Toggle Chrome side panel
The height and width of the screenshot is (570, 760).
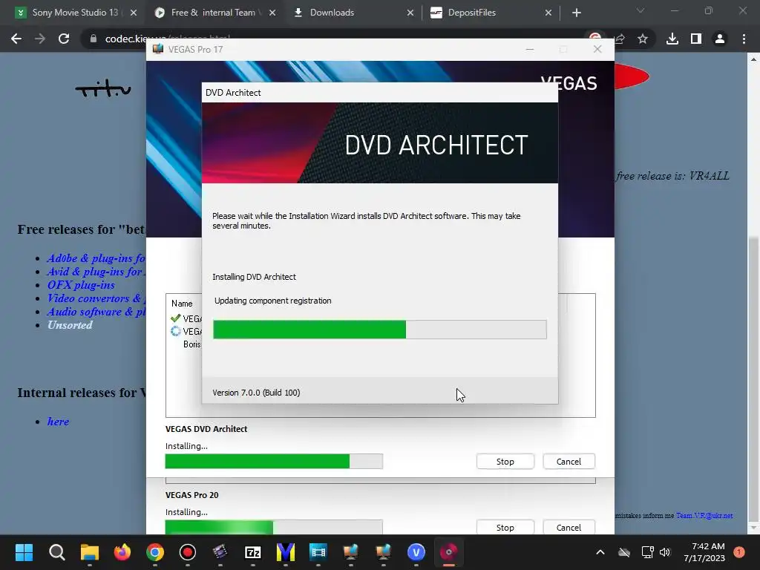696,39
